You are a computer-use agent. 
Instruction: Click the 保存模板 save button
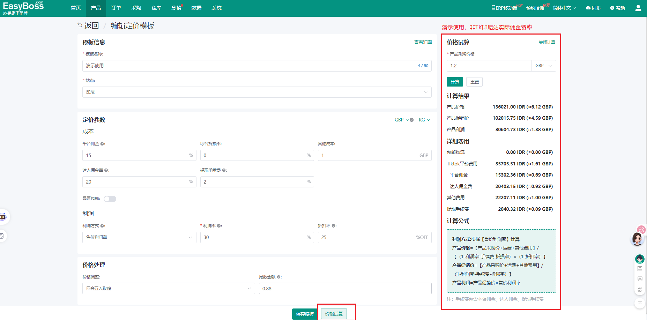[x=304, y=314]
